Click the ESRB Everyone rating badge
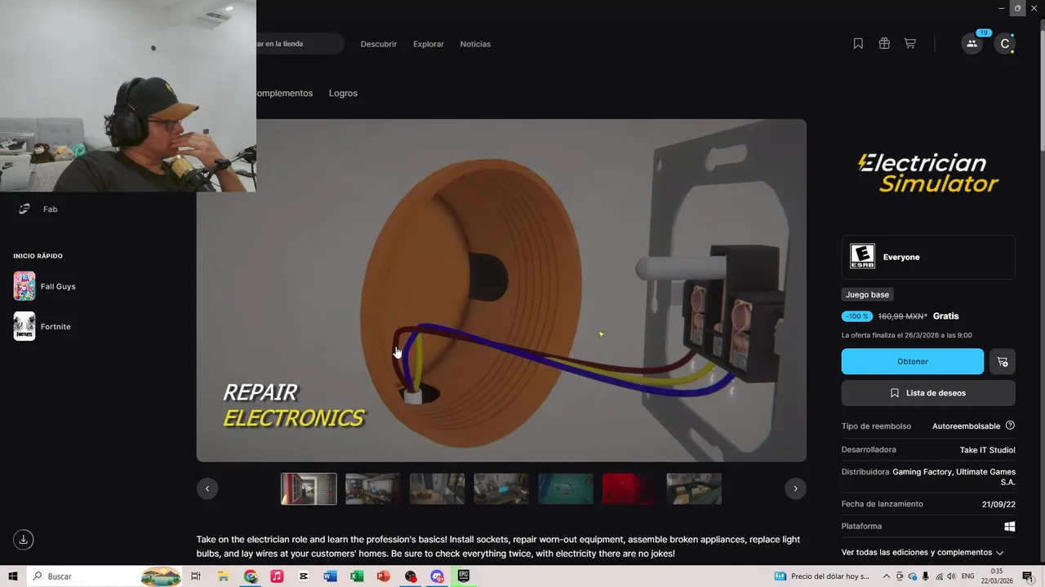This screenshot has height=587, width=1045. 928,257
